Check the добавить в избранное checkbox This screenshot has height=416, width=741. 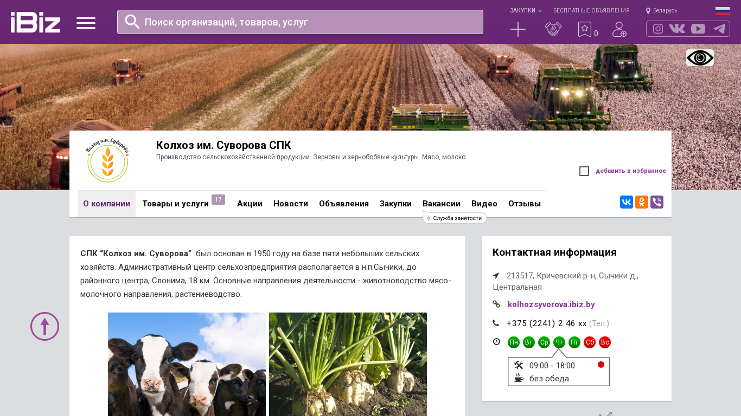pyautogui.click(x=584, y=171)
